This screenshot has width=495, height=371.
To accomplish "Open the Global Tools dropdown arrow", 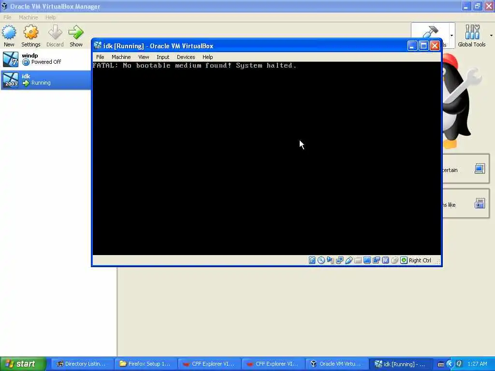I will coord(491,35).
